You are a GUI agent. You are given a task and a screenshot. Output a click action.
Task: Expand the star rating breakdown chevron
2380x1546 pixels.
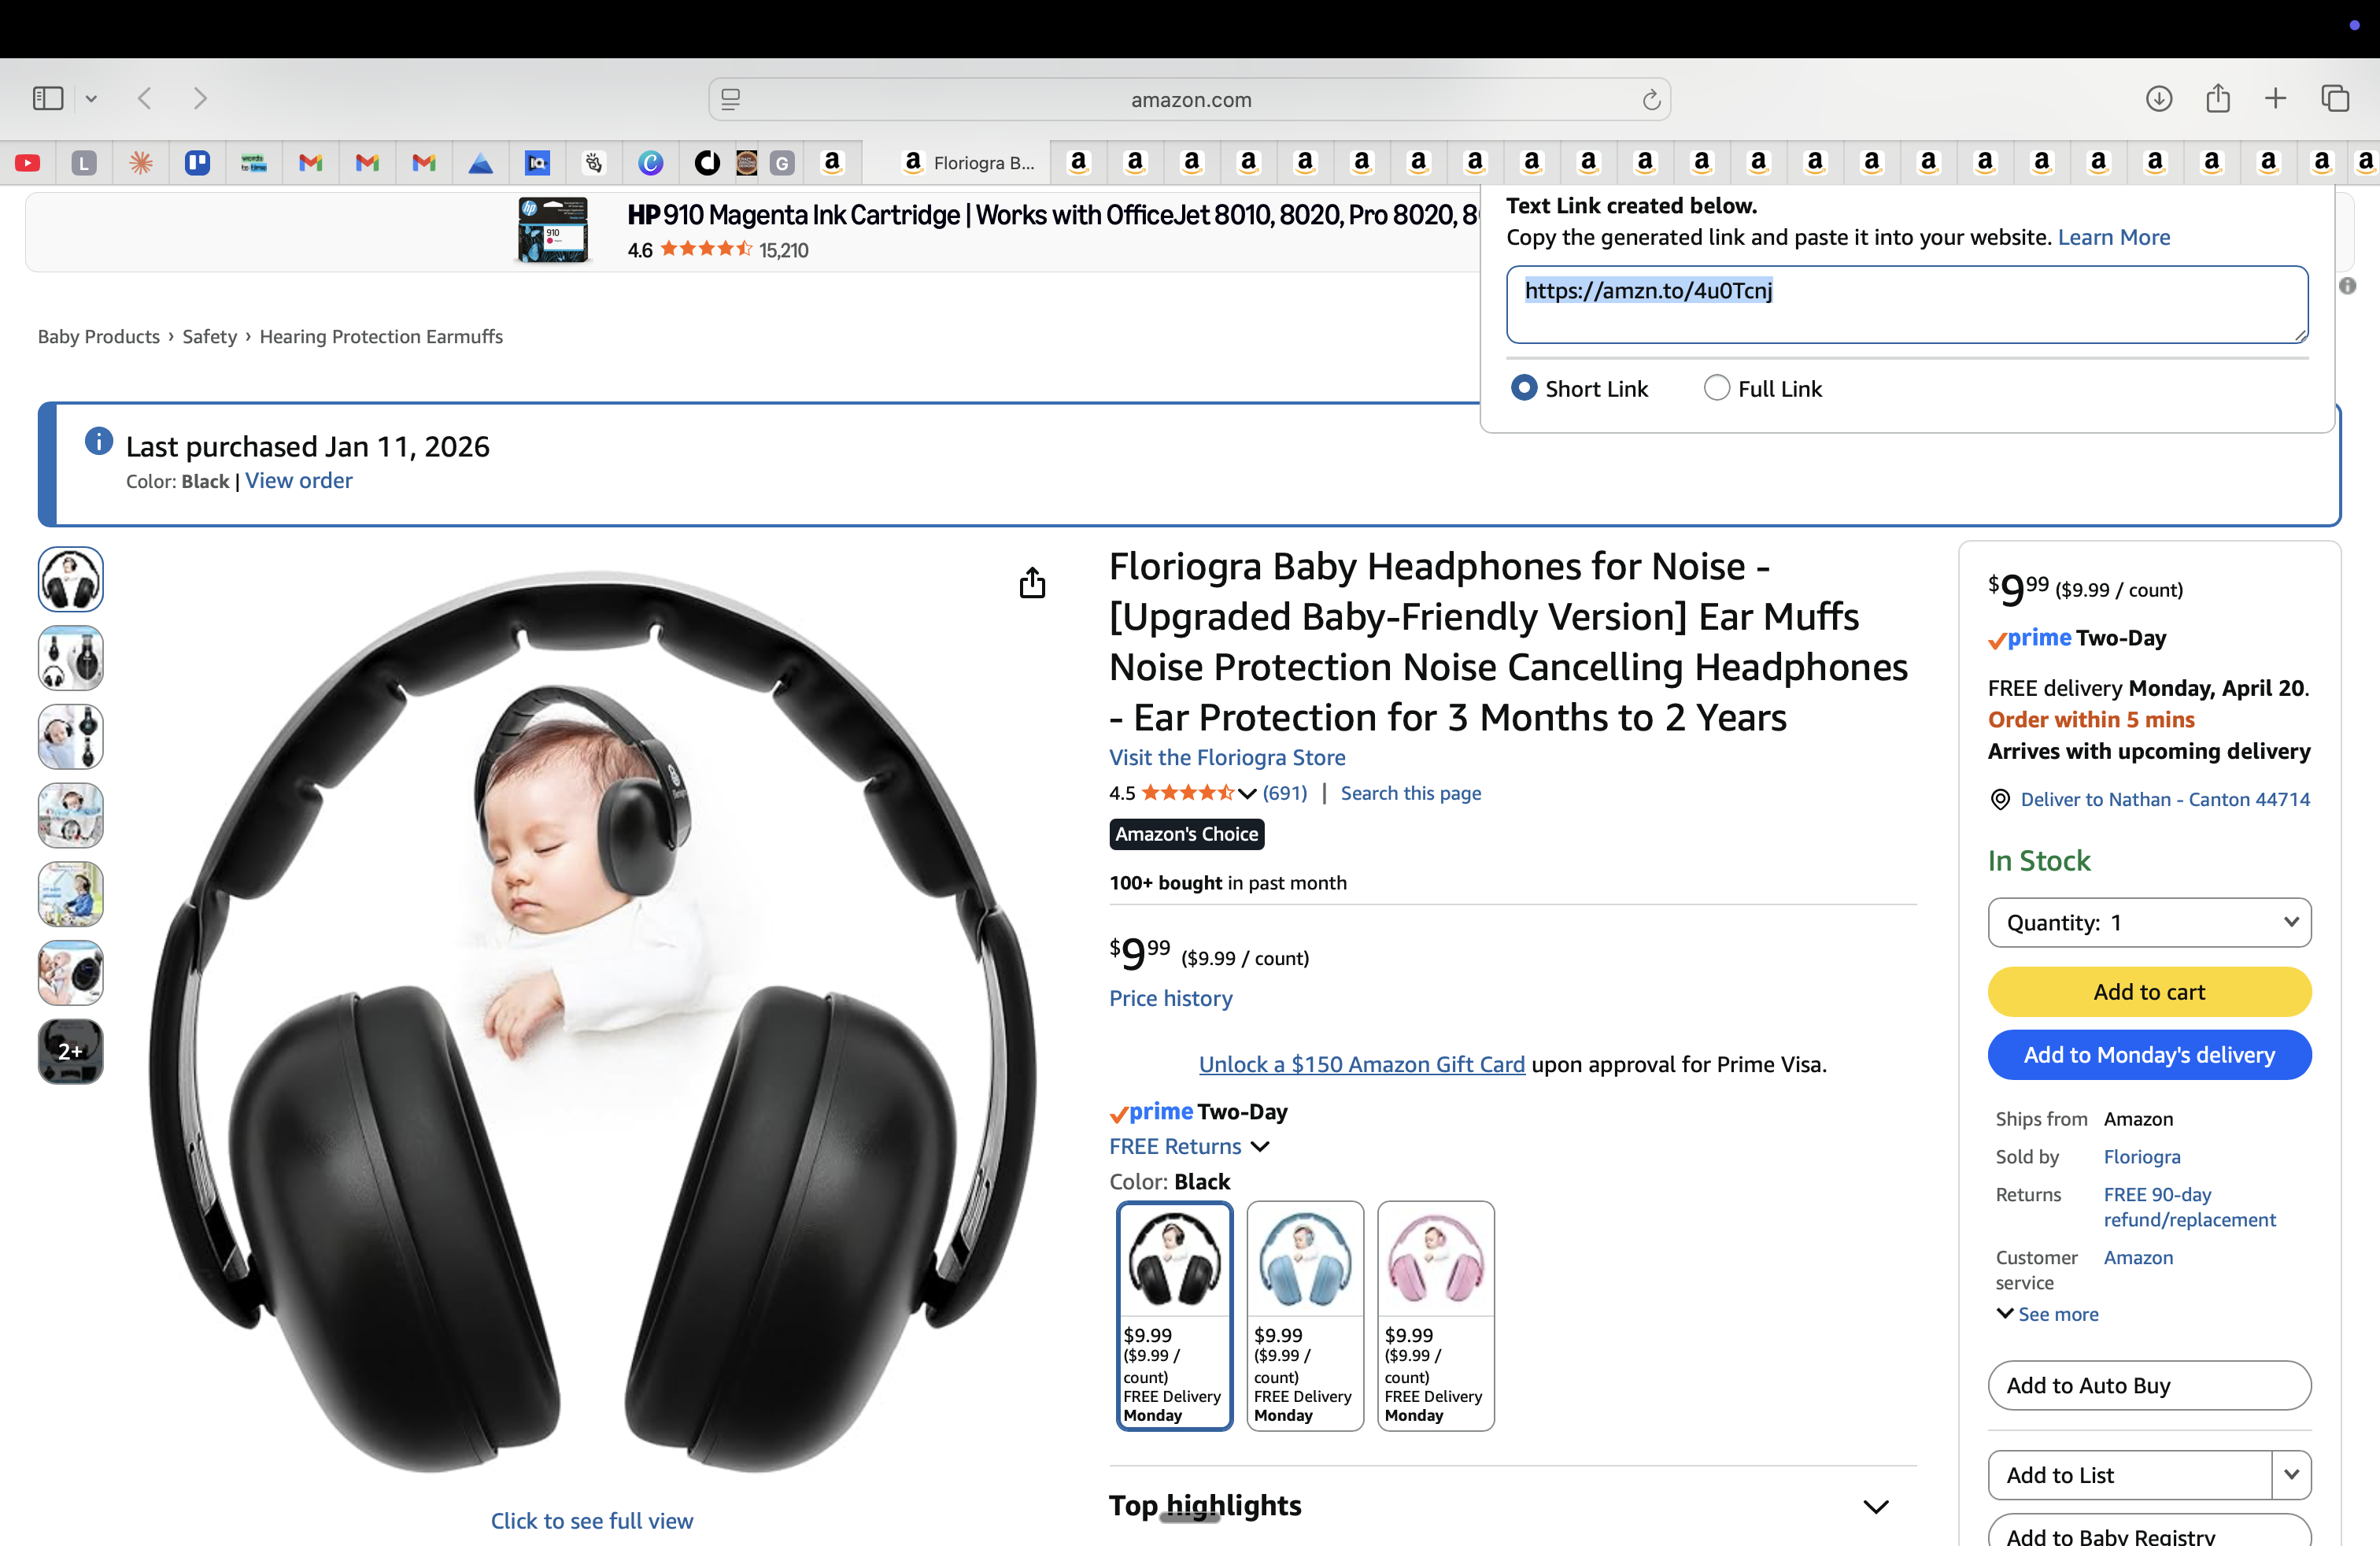1246,793
